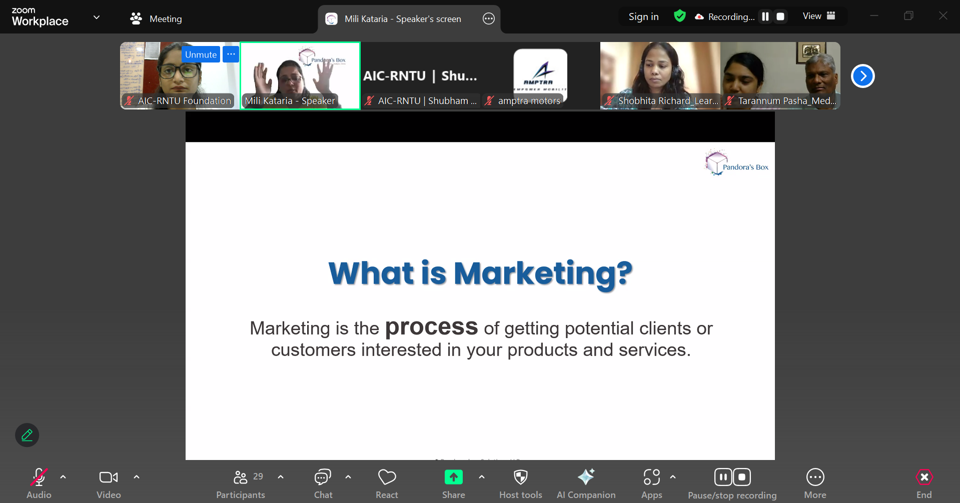960x503 pixels.
Task: Open the Chat panel icon
Action: pyautogui.click(x=323, y=478)
